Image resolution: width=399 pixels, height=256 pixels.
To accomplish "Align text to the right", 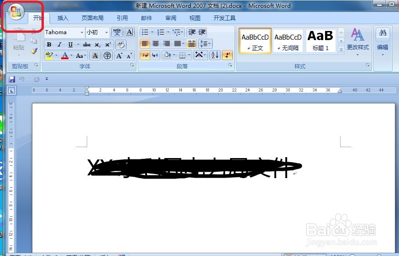I will [x=167, y=44].
